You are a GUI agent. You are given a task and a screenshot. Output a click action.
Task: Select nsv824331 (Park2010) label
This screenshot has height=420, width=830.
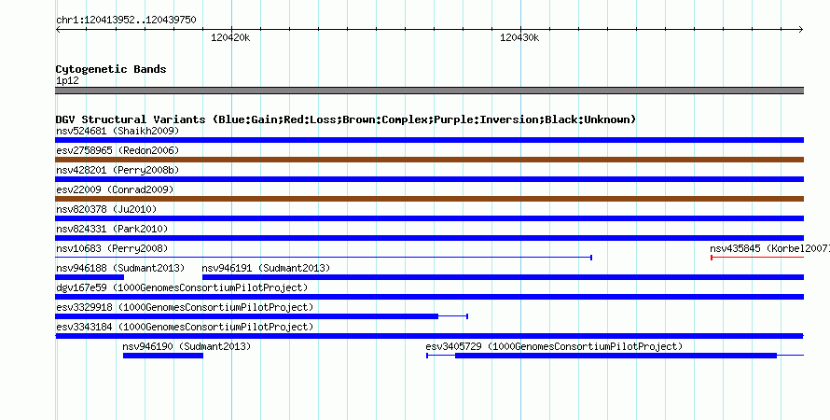112,229
